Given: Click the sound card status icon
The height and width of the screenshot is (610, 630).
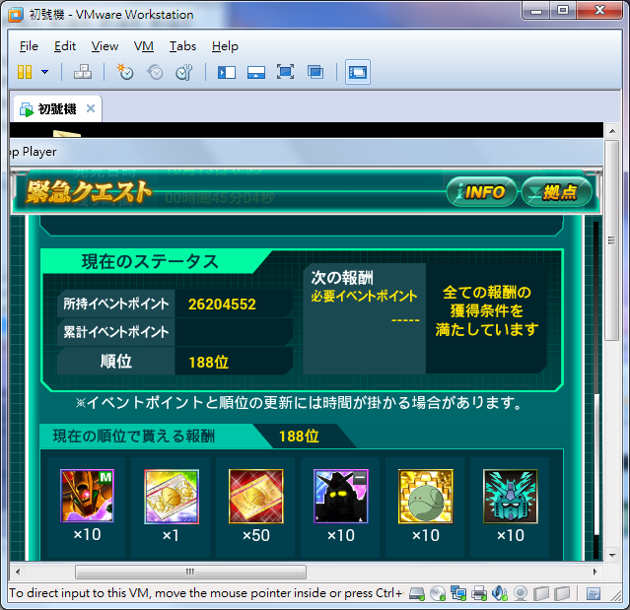Looking at the screenshot, I should pos(500,593).
